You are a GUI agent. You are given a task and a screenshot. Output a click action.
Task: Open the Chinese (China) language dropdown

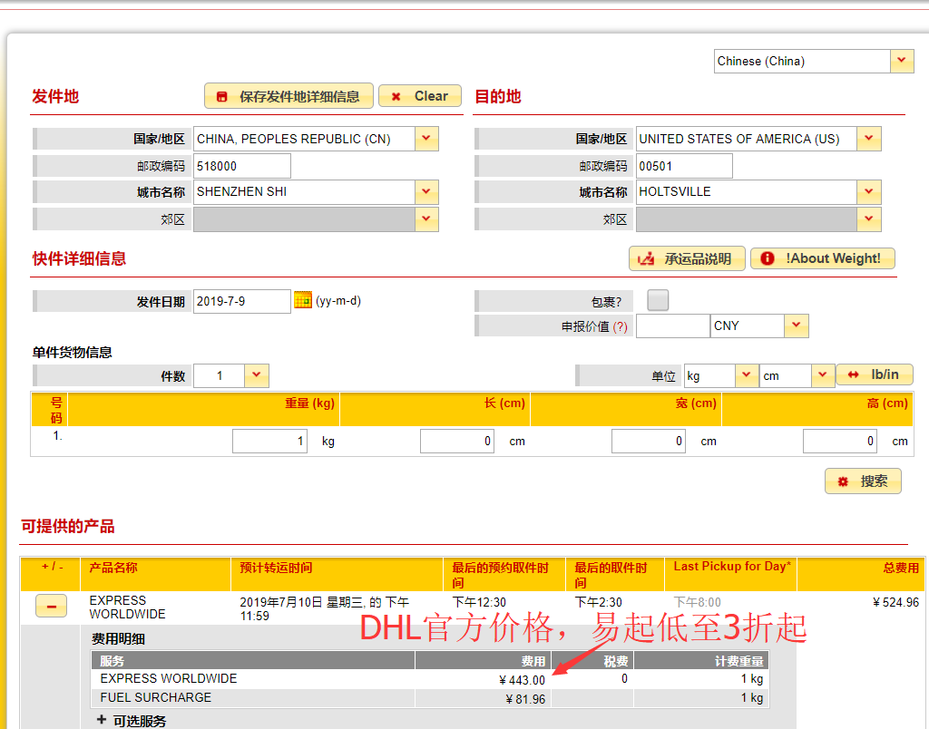(902, 61)
